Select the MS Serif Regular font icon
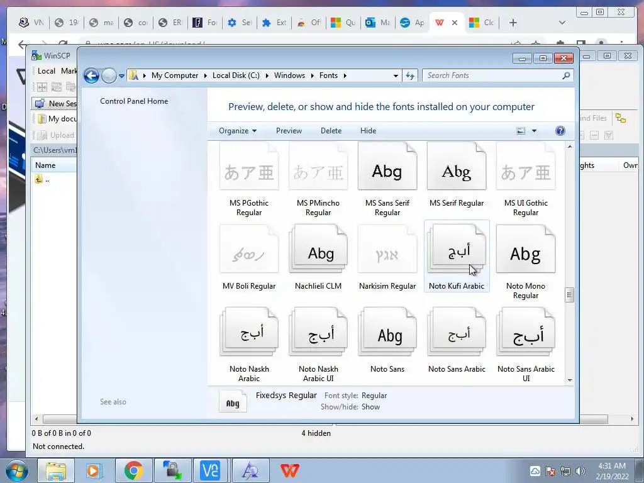Screen dimensions: 644x483 point(457,166)
